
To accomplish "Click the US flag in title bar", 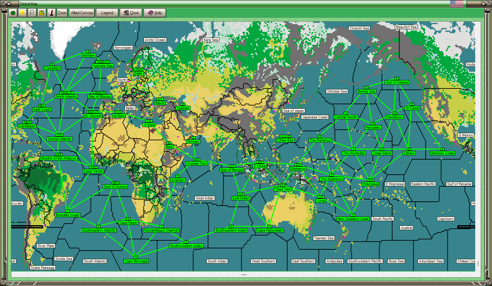I will tap(457, 4).
